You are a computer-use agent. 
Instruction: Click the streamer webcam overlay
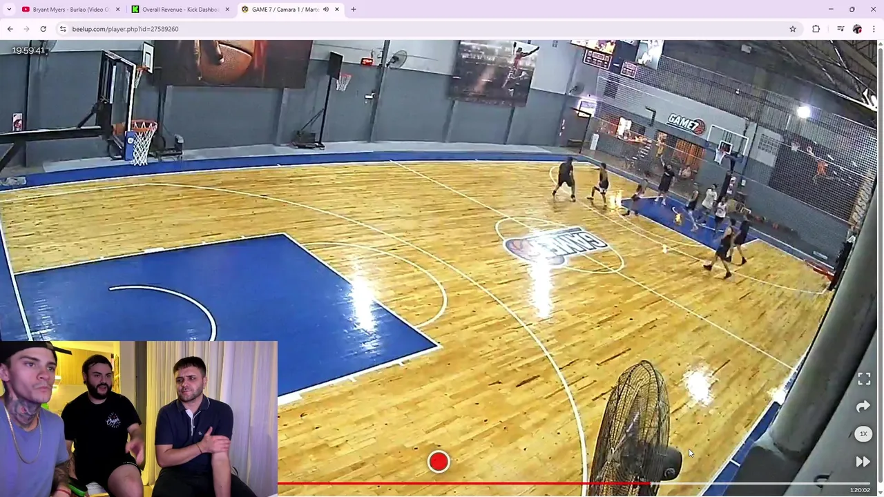point(138,418)
